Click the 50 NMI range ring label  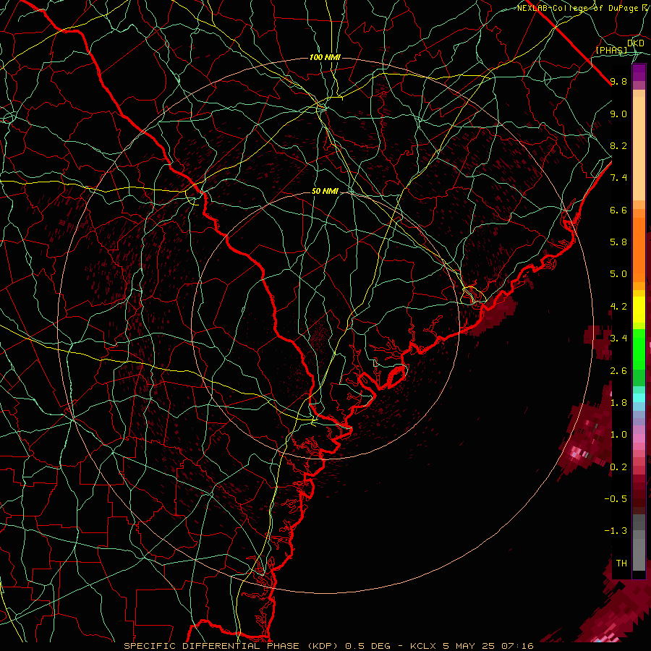(325, 192)
